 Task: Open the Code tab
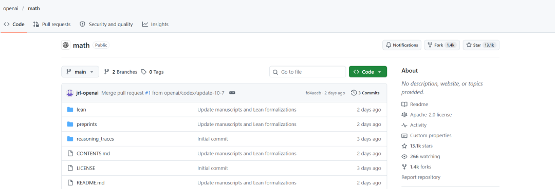(x=14, y=25)
